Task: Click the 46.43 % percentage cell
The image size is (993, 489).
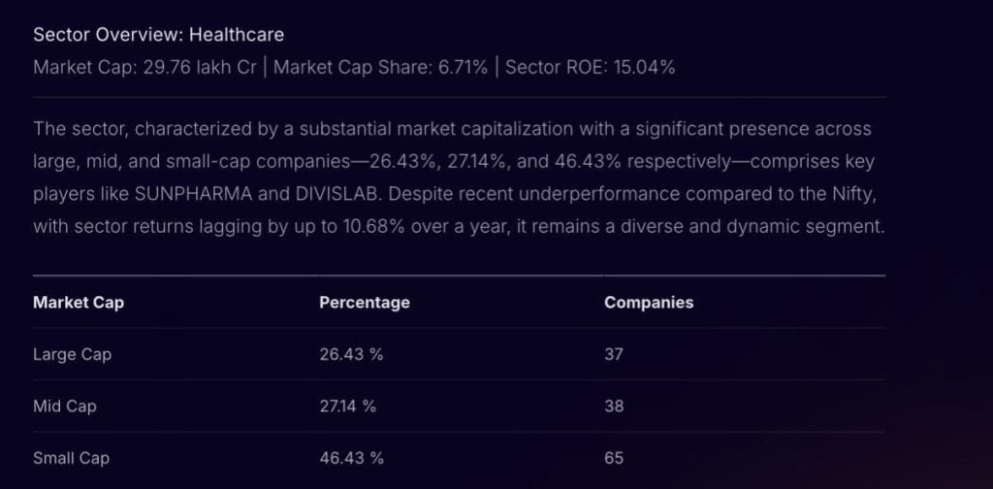Action: coord(351,458)
